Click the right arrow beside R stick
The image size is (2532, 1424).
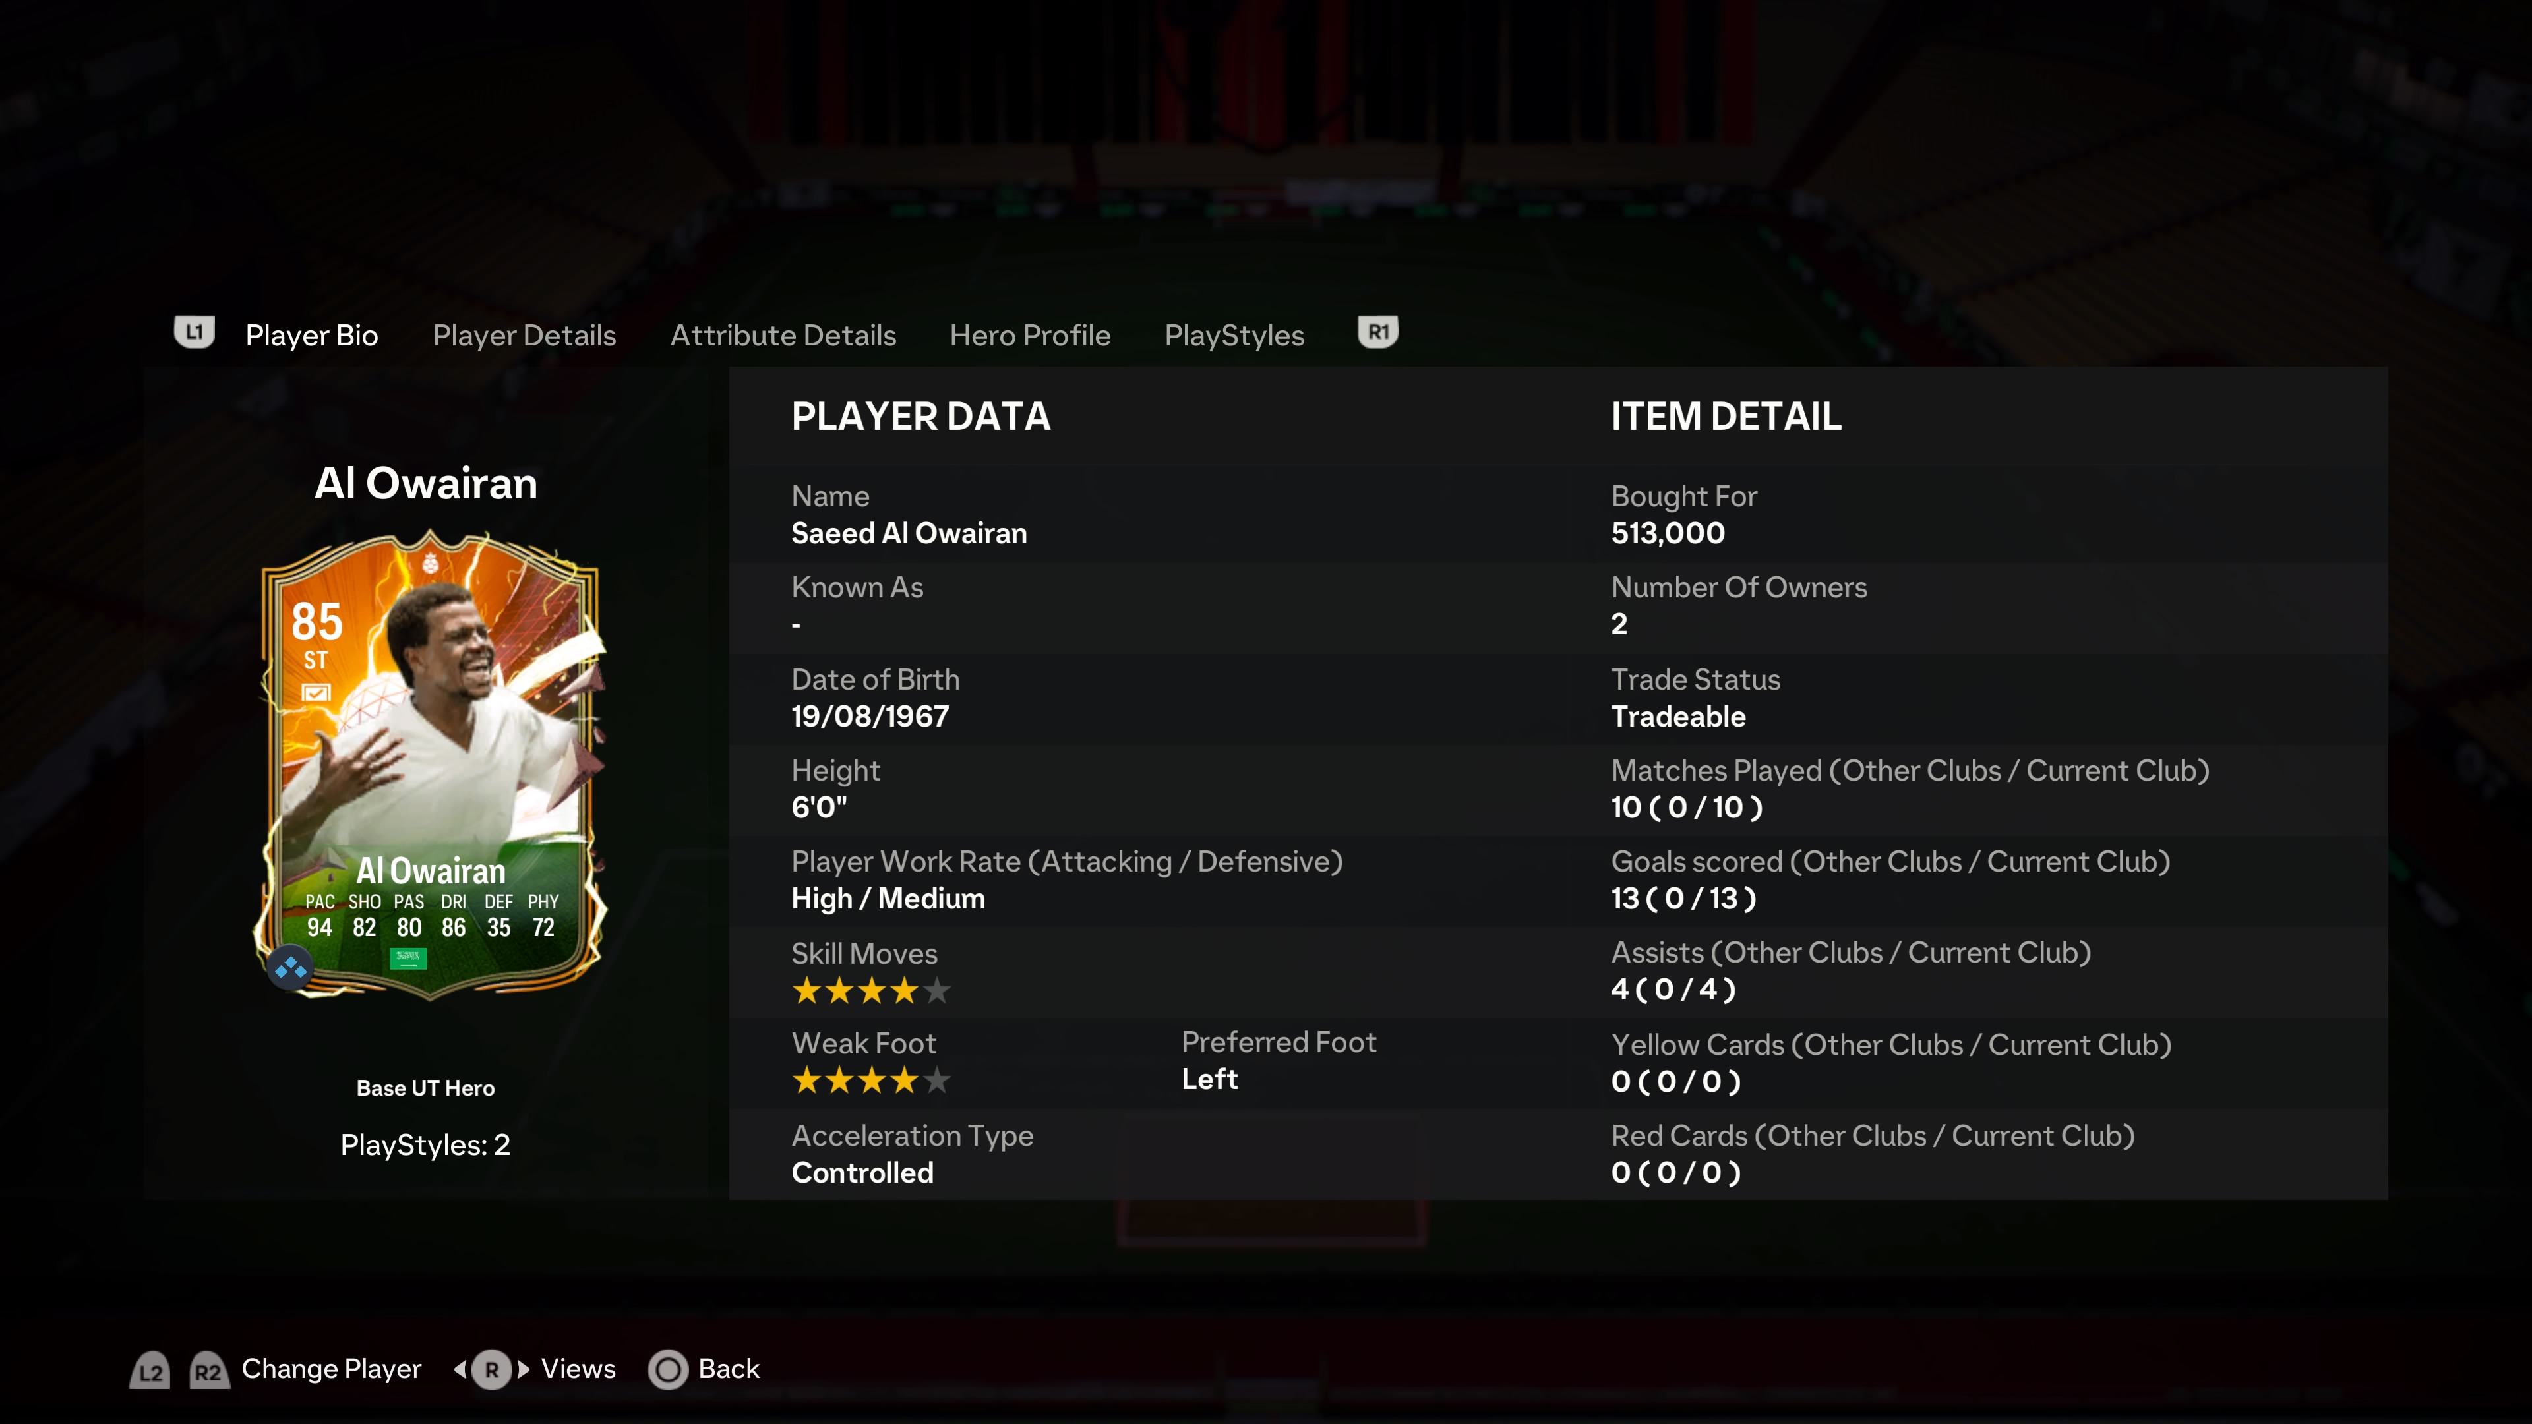click(x=523, y=1369)
